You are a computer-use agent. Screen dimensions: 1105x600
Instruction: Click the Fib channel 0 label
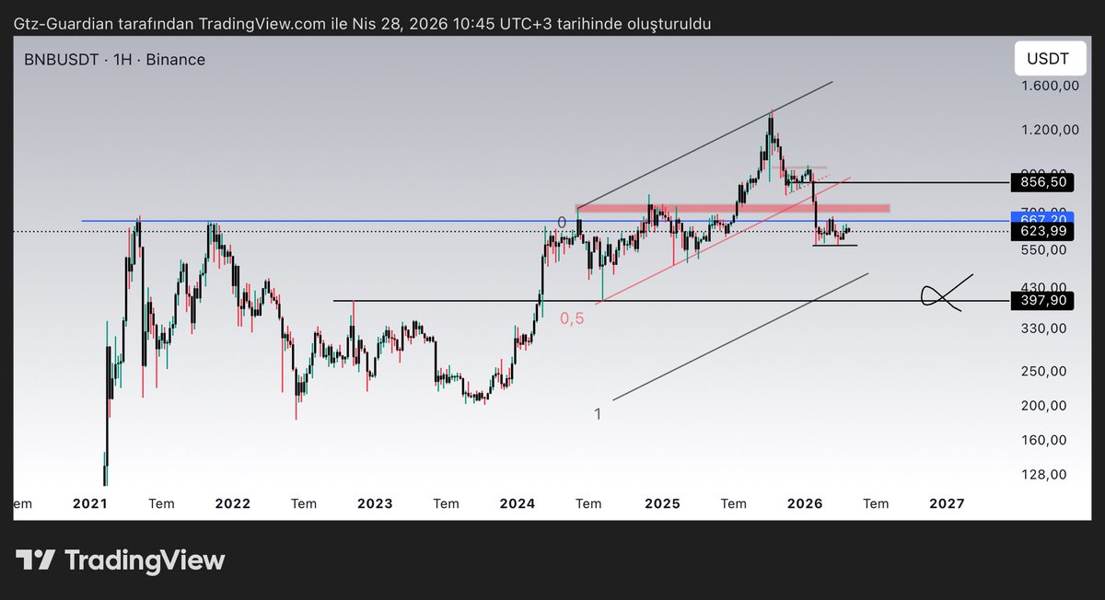[562, 223]
